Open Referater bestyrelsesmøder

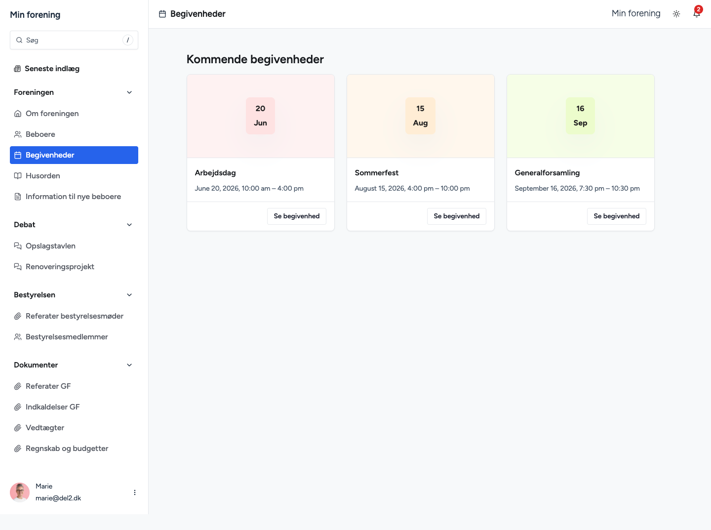point(74,316)
